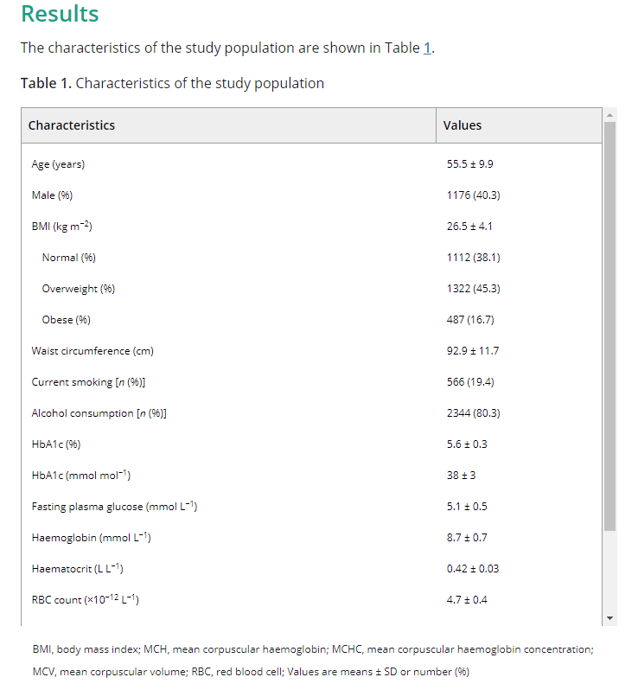Viewport: 638px width, 690px height.
Task: Click the scrollbar up arrow
Action: point(609,115)
